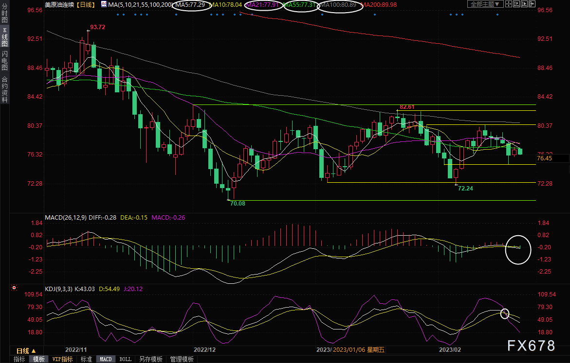Screen dimensions: 570x363
Task: Click the crosshair cursor tool icon
Action: 508,4
